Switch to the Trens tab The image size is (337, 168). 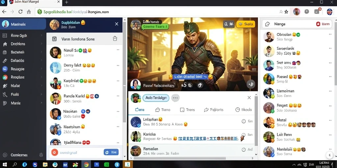click(x=187, y=110)
